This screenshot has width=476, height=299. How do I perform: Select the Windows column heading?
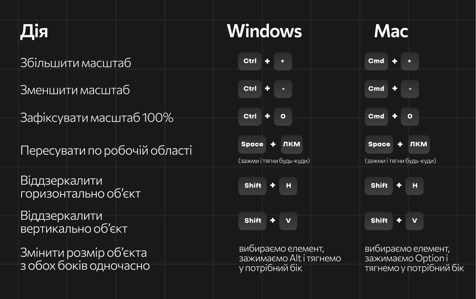point(265,31)
